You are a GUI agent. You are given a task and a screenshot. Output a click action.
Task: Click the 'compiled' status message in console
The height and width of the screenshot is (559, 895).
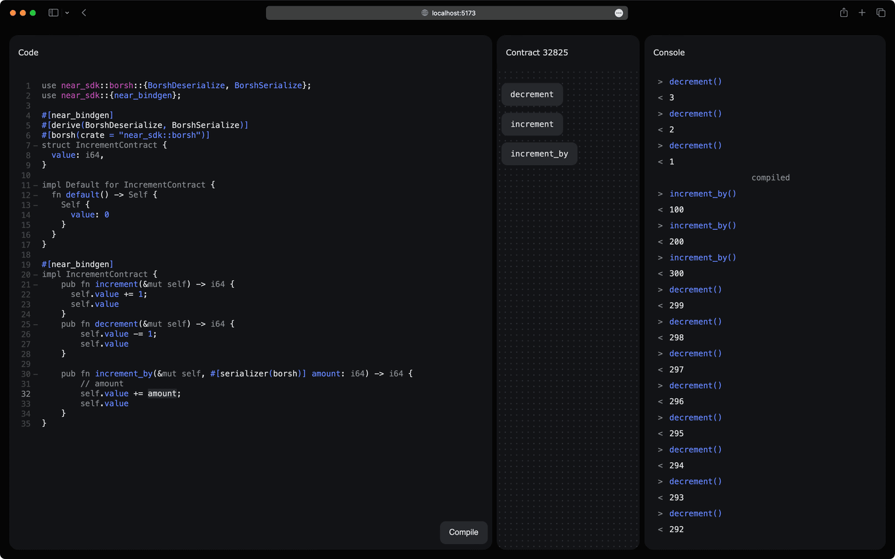point(771,178)
